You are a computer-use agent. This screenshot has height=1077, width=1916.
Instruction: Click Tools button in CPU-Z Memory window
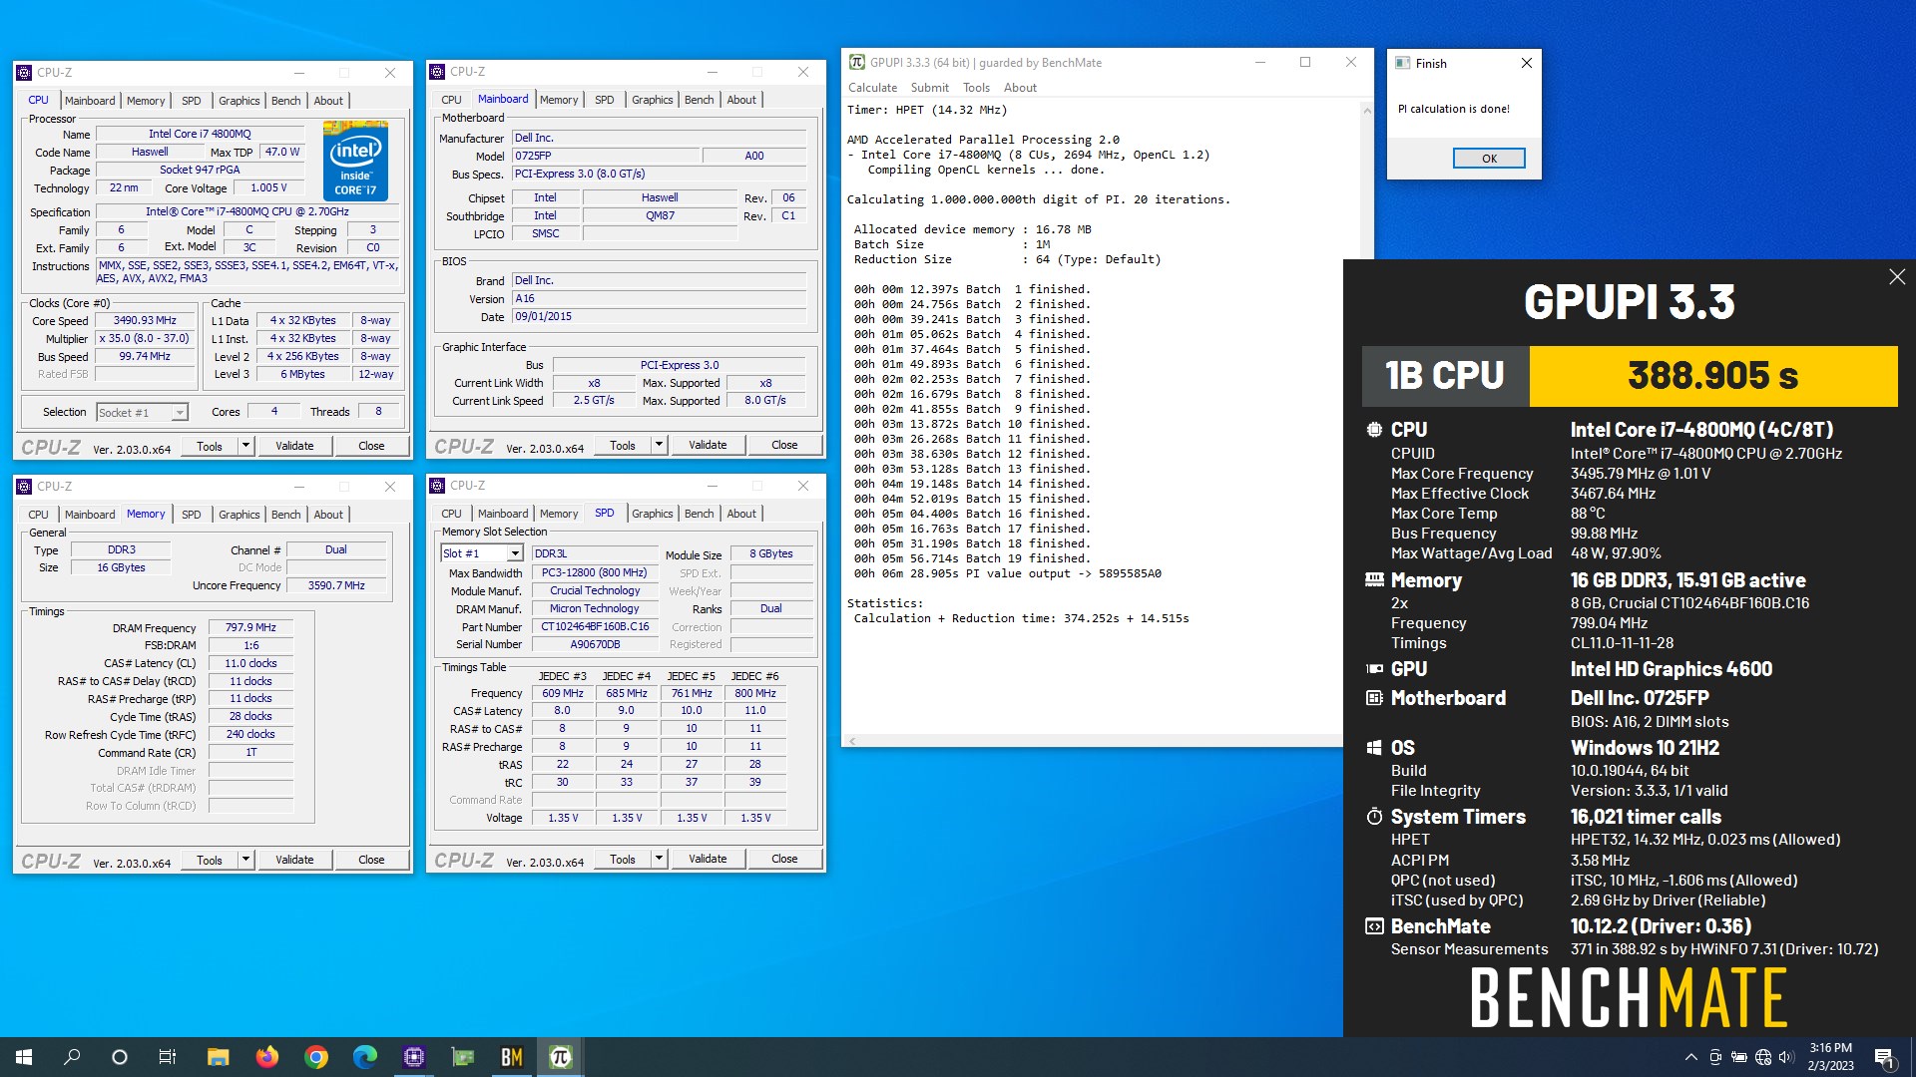point(210,860)
